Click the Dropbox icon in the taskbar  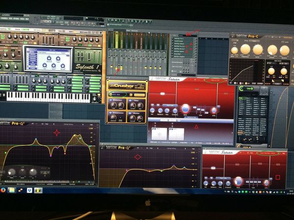(x=29, y=191)
